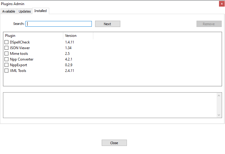Select the Mime tools plugin name
This screenshot has height=154, width=225.
19,54
